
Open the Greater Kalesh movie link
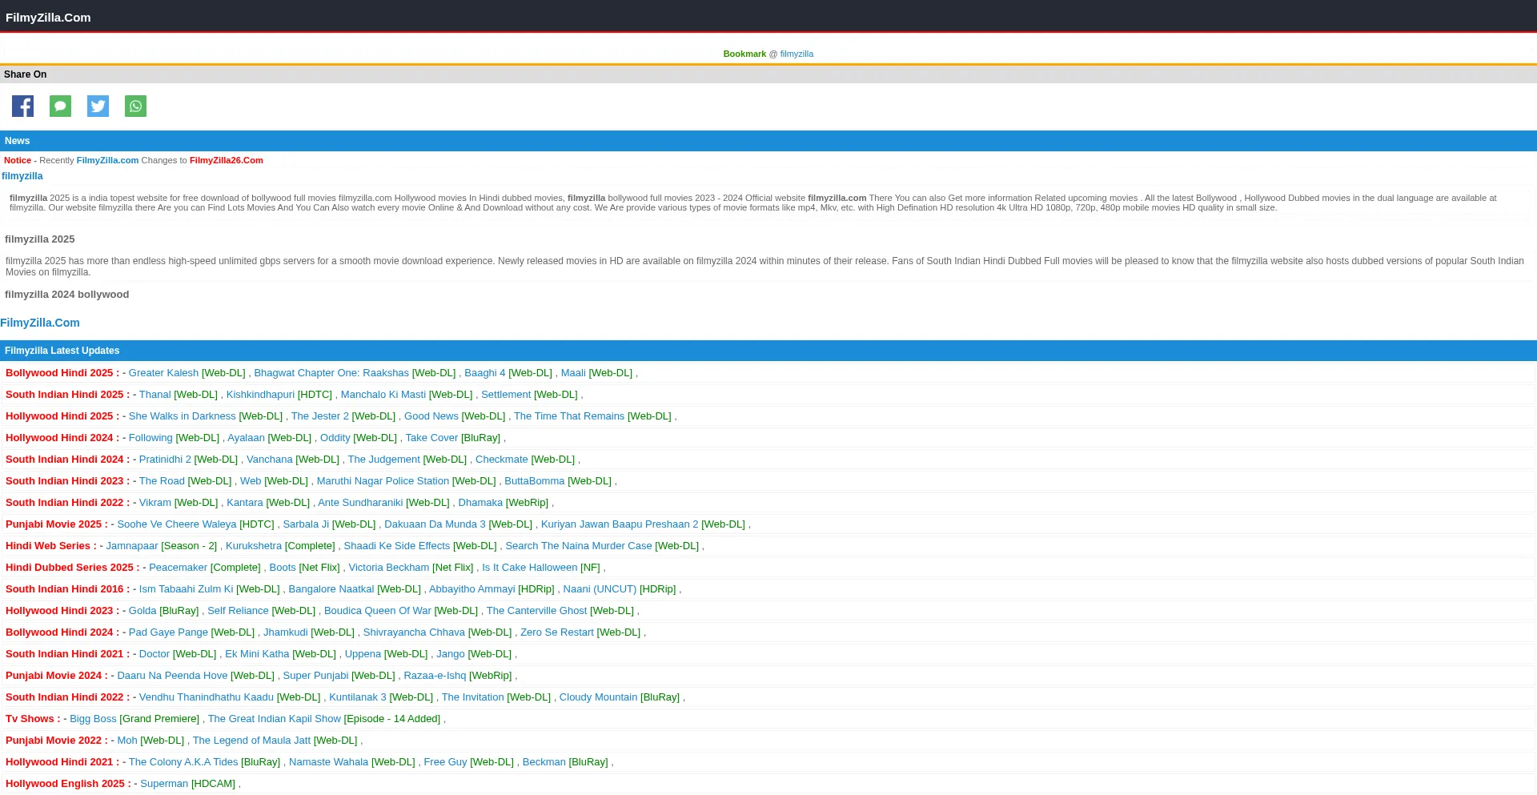coord(163,373)
